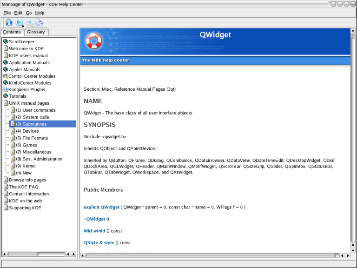
Task: Follow the ~QWidget destructor link
Action: point(94,219)
